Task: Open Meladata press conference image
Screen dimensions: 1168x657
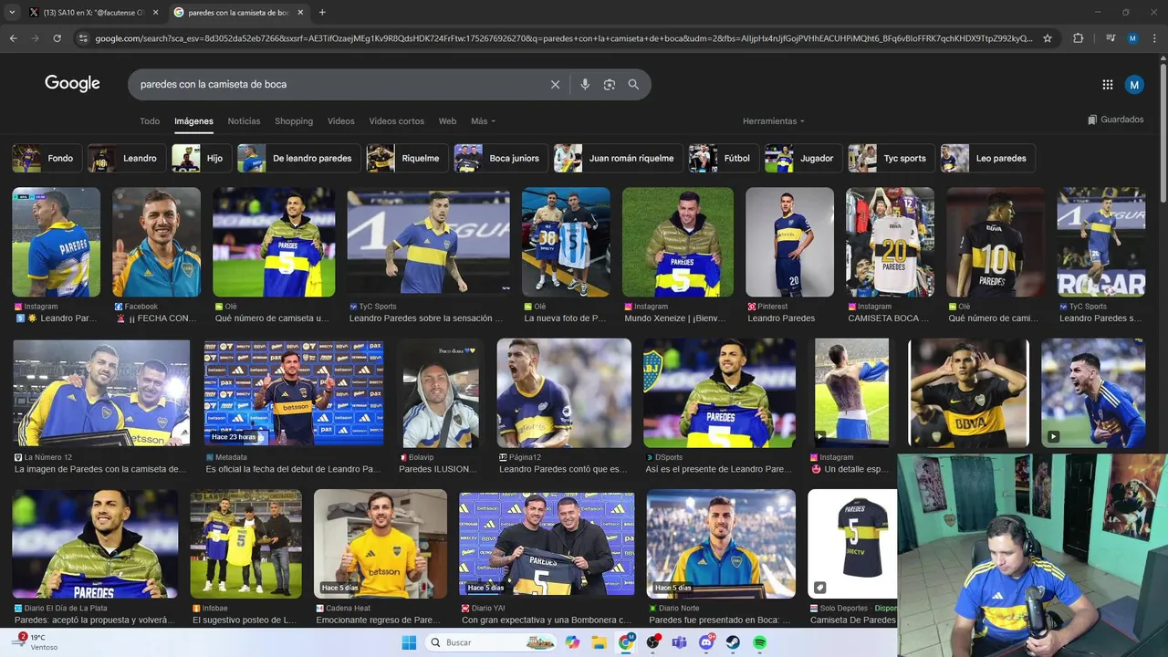Action: coord(294,393)
